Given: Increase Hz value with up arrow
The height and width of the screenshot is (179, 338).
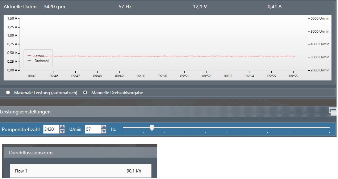Looking at the screenshot, I should click(104, 127).
